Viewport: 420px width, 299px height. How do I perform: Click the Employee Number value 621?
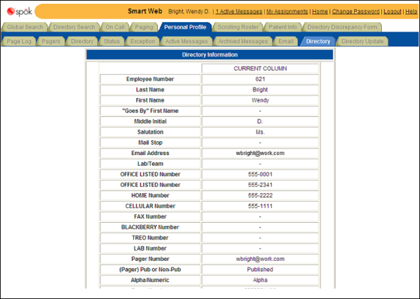coord(260,79)
